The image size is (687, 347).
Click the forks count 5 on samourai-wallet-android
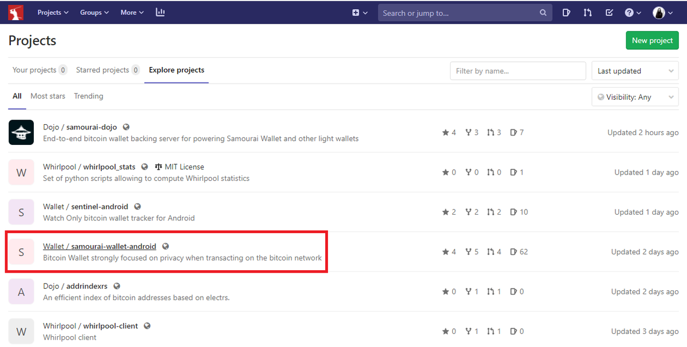click(472, 252)
